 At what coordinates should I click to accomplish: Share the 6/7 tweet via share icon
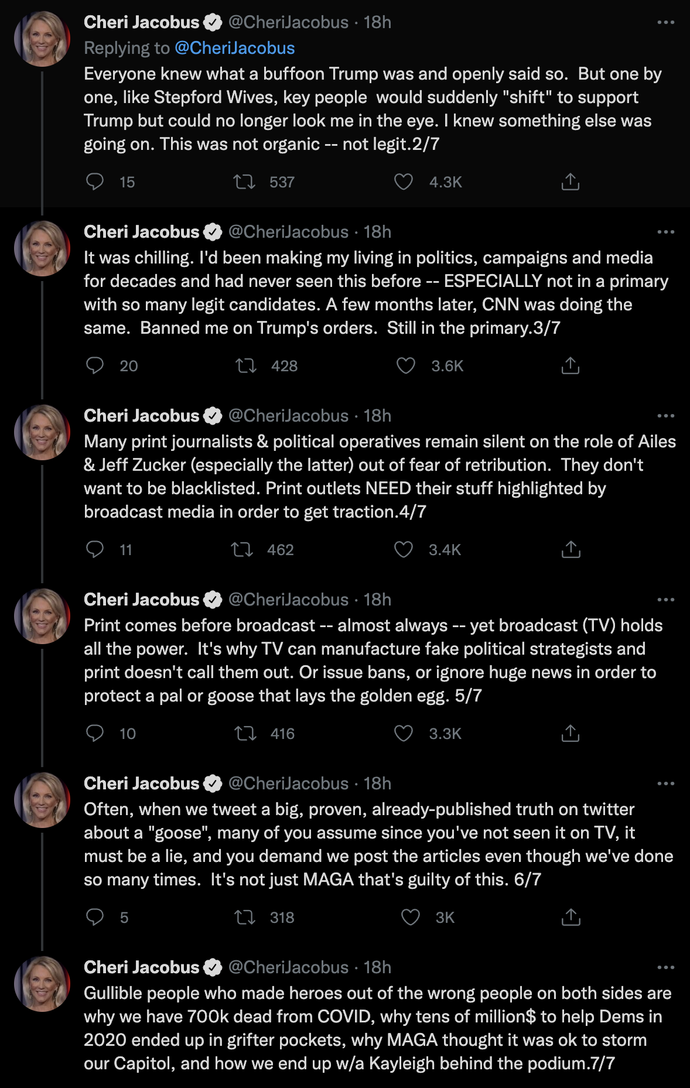click(x=571, y=918)
